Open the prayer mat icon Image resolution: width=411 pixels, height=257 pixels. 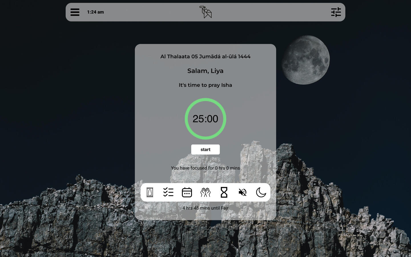tap(150, 192)
